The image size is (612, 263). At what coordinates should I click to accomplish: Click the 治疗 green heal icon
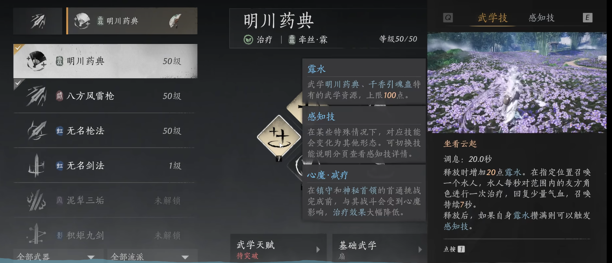coord(248,39)
